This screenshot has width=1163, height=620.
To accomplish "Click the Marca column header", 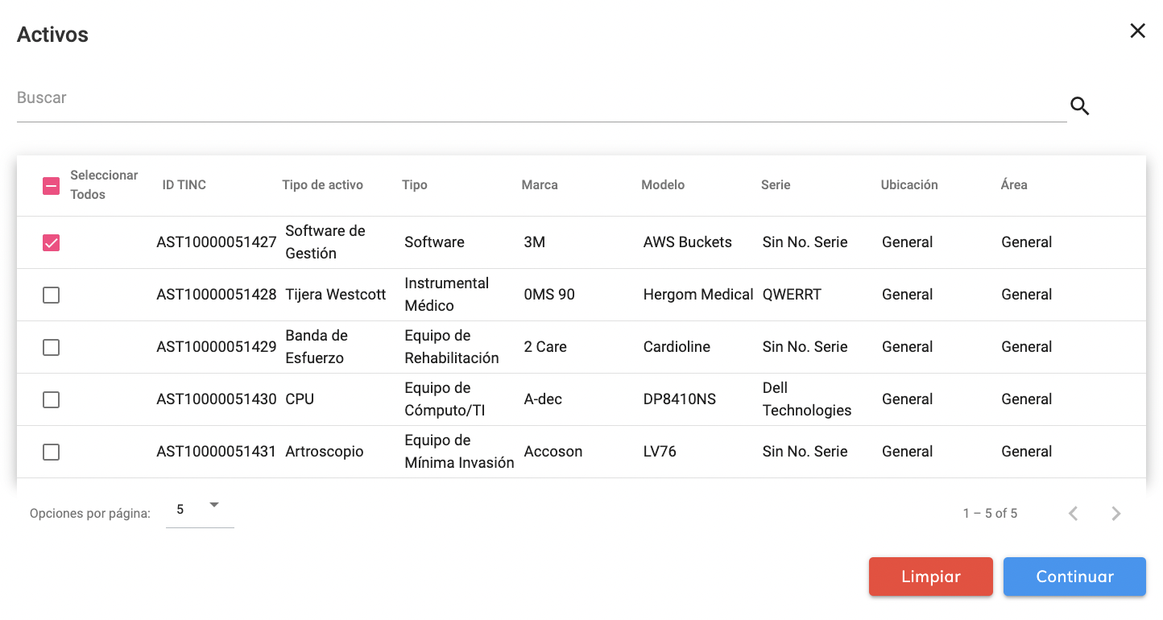I will point(540,185).
